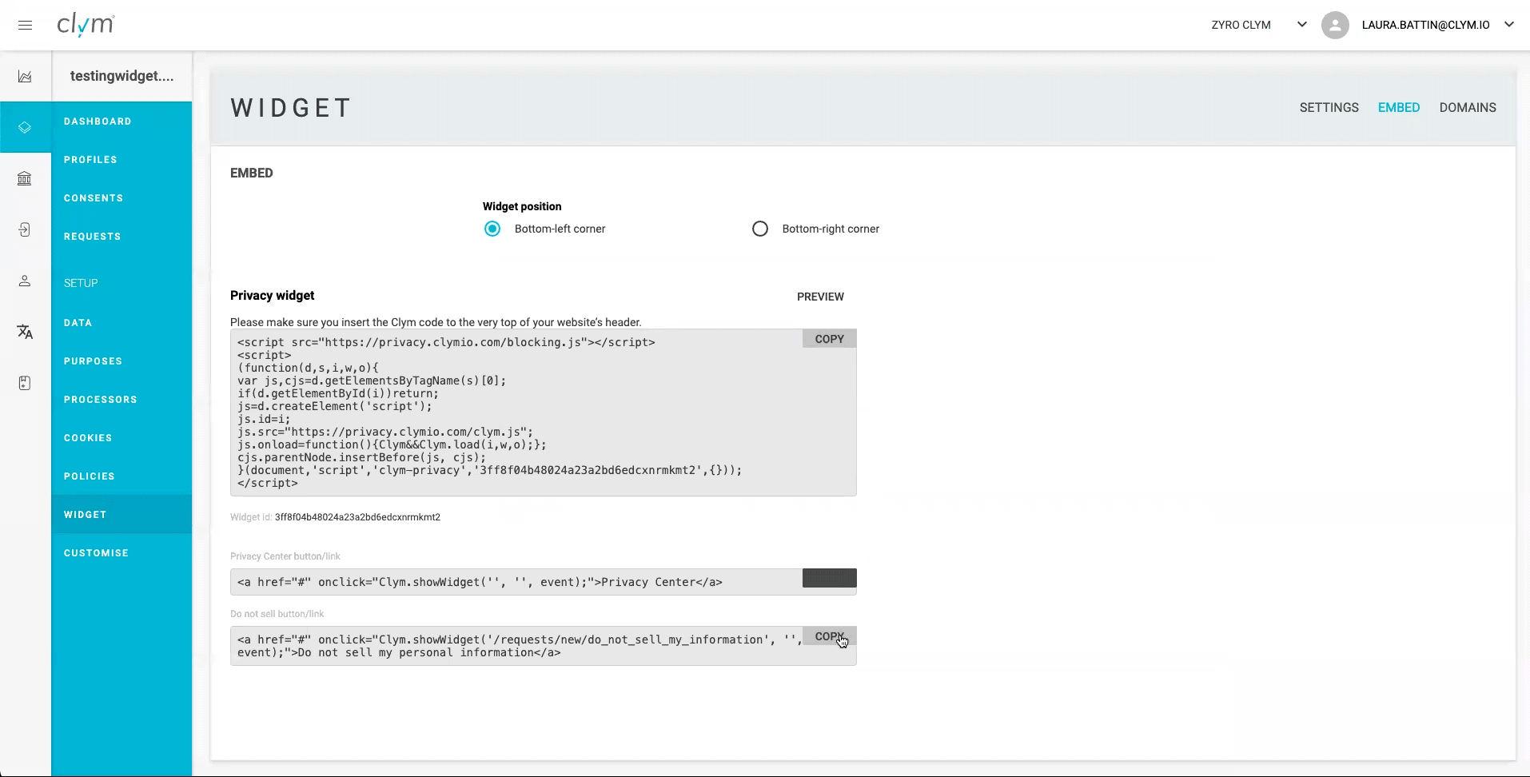Switch to the DOMAINS tab
Image resolution: width=1530 pixels, height=777 pixels.
(x=1468, y=107)
